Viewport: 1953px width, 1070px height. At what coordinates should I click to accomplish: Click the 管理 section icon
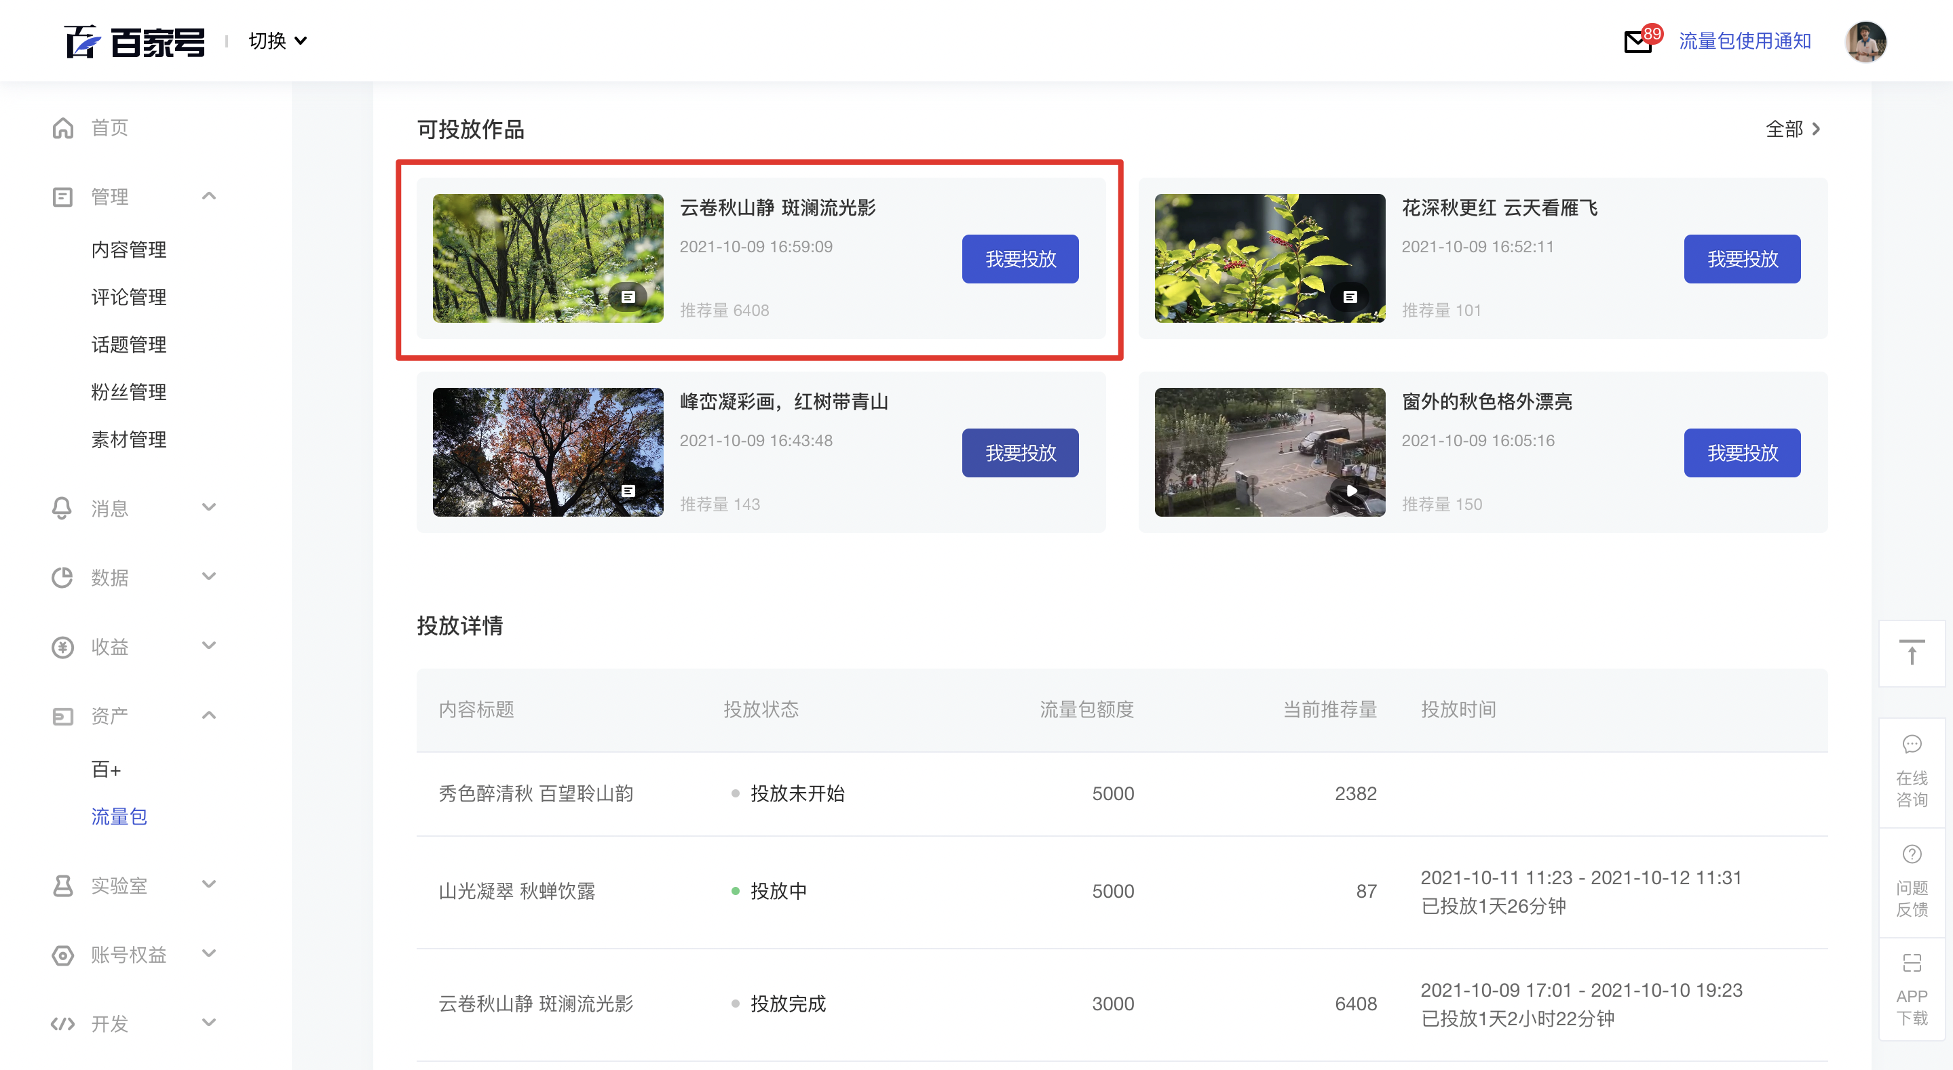tap(63, 197)
